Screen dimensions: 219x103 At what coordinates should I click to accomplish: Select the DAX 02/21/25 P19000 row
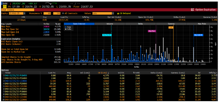[x=109, y=94]
